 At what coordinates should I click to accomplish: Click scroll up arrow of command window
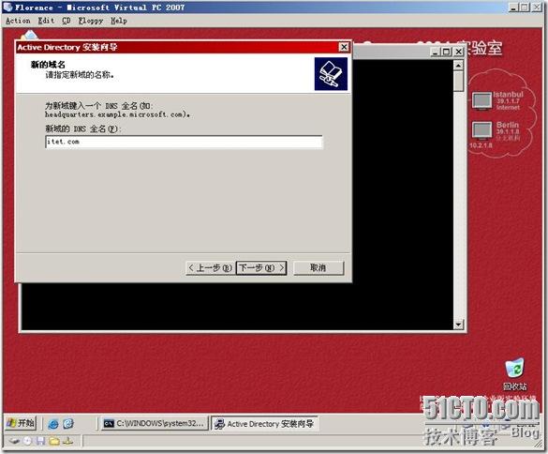(458, 65)
